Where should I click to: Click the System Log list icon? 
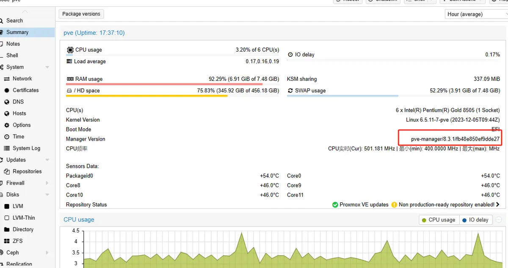click(7, 148)
